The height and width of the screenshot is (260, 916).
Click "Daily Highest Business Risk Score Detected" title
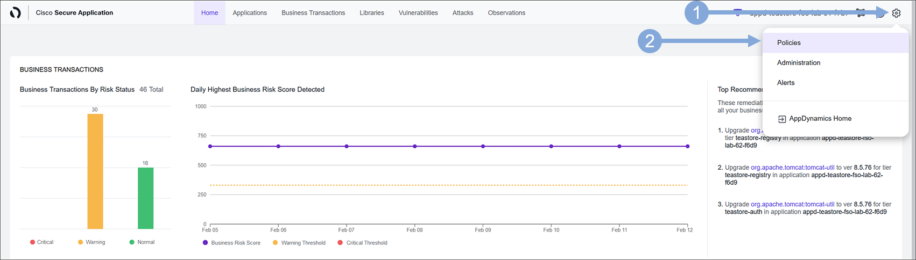[x=257, y=90]
